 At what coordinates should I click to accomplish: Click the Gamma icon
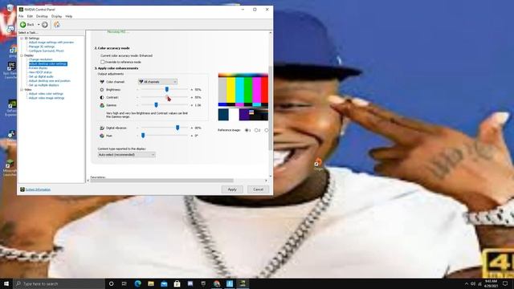point(102,105)
